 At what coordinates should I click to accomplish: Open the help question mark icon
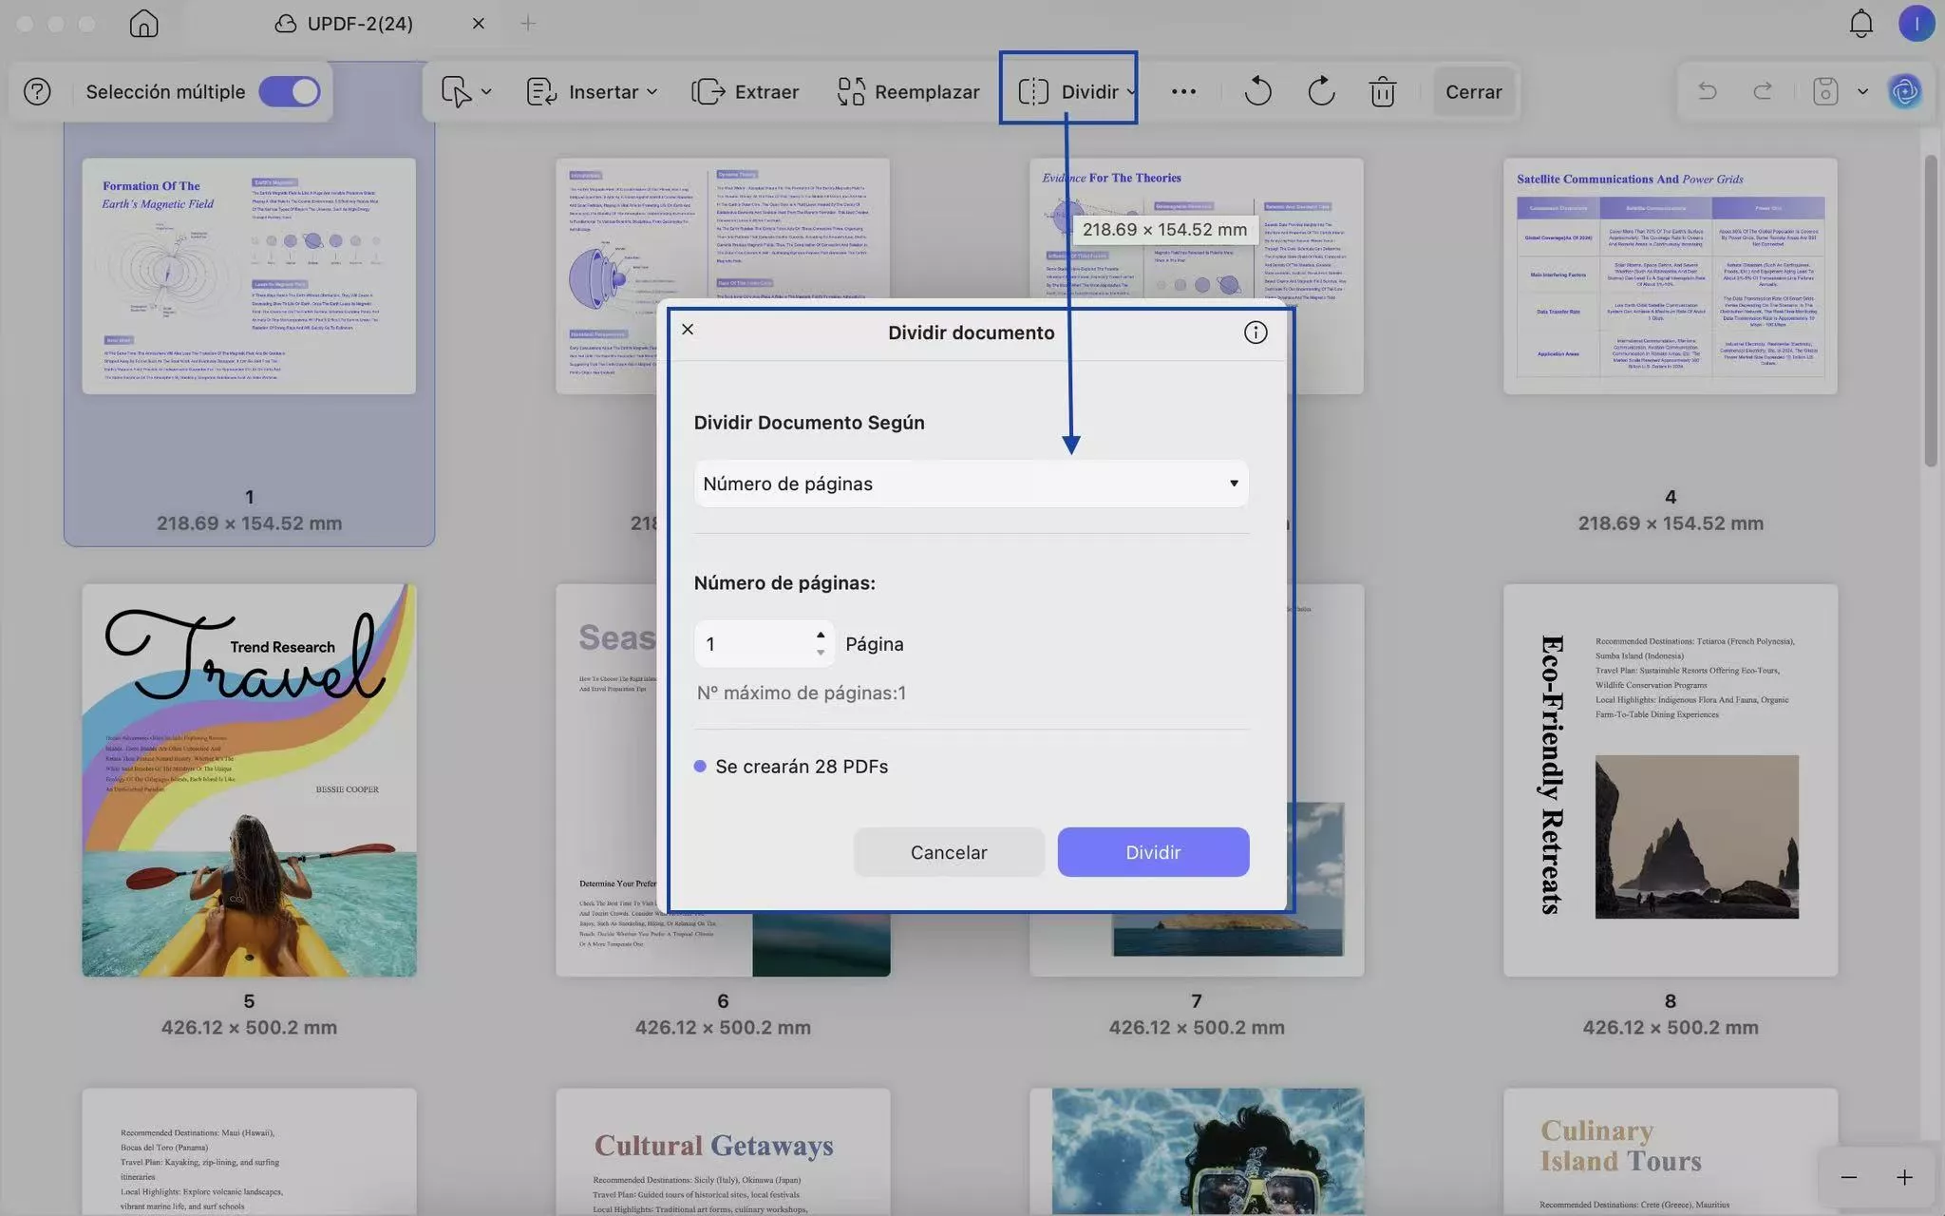pyautogui.click(x=37, y=92)
